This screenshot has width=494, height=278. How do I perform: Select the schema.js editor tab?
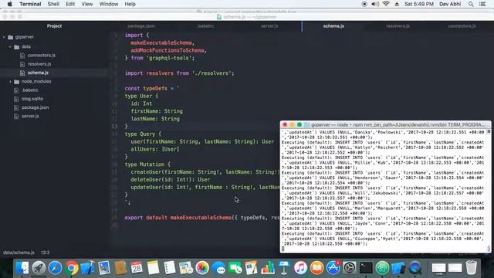pyautogui.click(x=333, y=26)
